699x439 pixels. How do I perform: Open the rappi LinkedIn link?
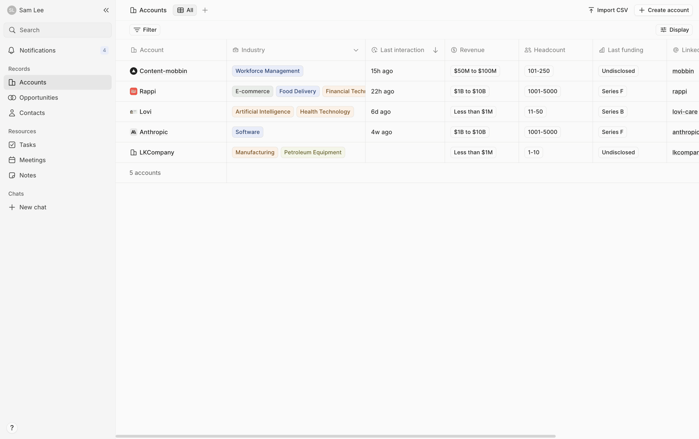pos(680,91)
